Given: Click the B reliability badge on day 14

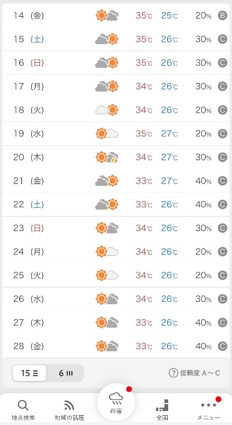Looking at the screenshot, I should pyautogui.click(x=223, y=16).
